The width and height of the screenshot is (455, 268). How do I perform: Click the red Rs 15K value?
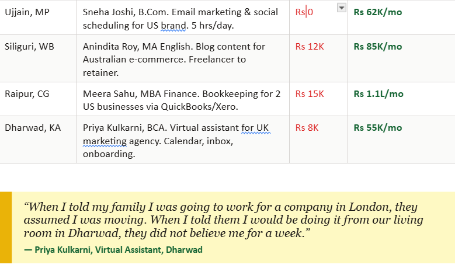310,94
